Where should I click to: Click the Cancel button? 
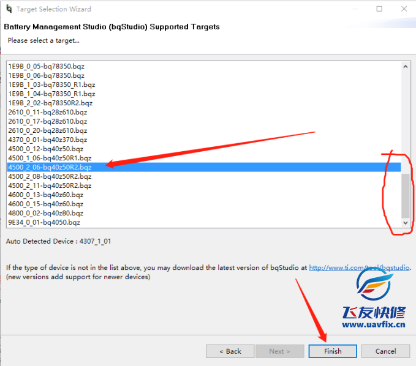pyautogui.click(x=385, y=351)
